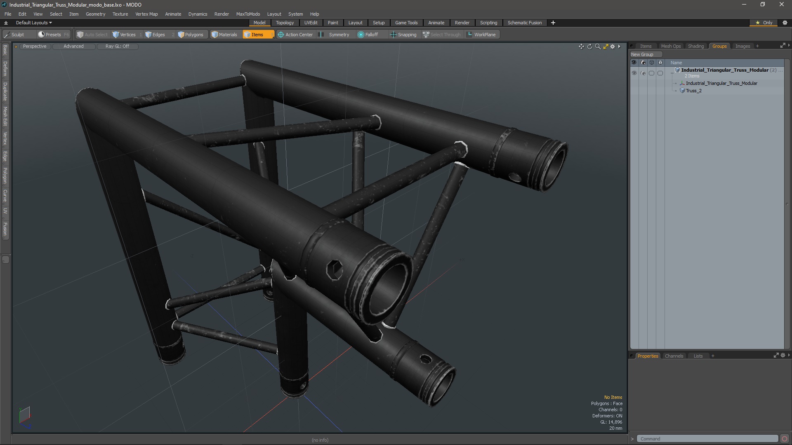This screenshot has width=792, height=445.
Task: Open the viewport arrow menu
Action: coord(619,47)
